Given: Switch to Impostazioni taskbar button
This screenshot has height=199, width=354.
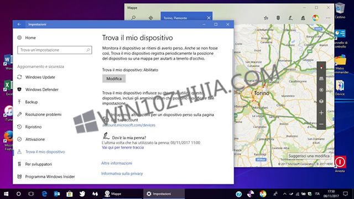Looking at the screenshot, I should coord(164,193).
